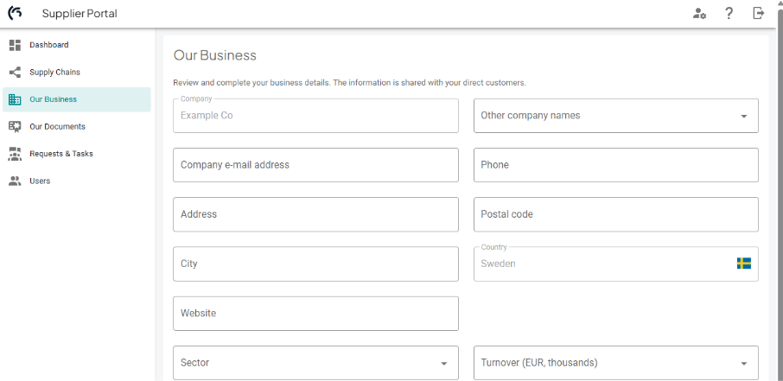Screen dimensions: 783x381
Task: Focus the Company e-mail address field
Action: 315,165
